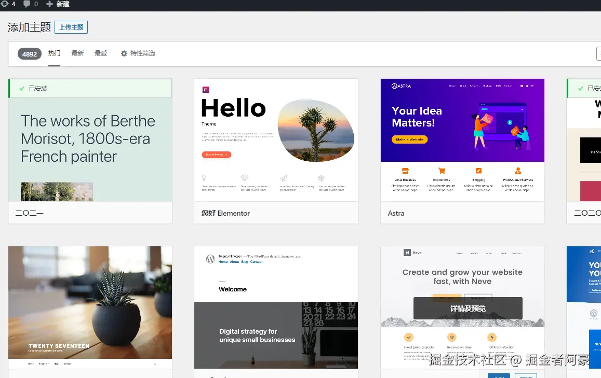Click the 4892 theme count badge

click(x=30, y=54)
